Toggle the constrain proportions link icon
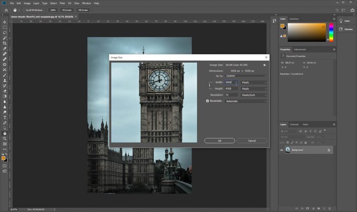The height and width of the screenshot is (212, 357). pos(210,85)
